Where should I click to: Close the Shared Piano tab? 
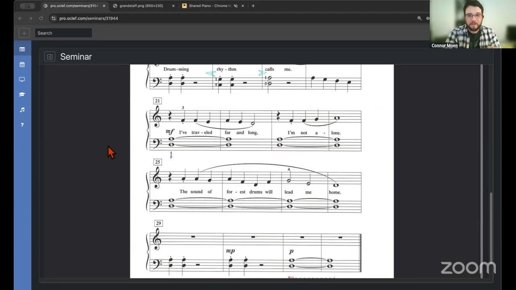pyautogui.click(x=243, y=6)
